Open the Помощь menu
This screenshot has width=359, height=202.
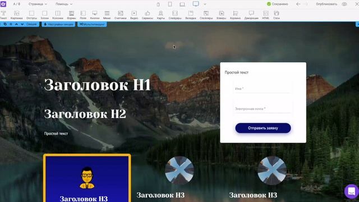(64, 4)
